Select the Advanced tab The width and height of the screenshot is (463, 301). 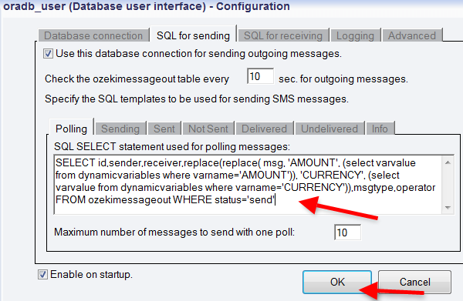click(412, 35)
